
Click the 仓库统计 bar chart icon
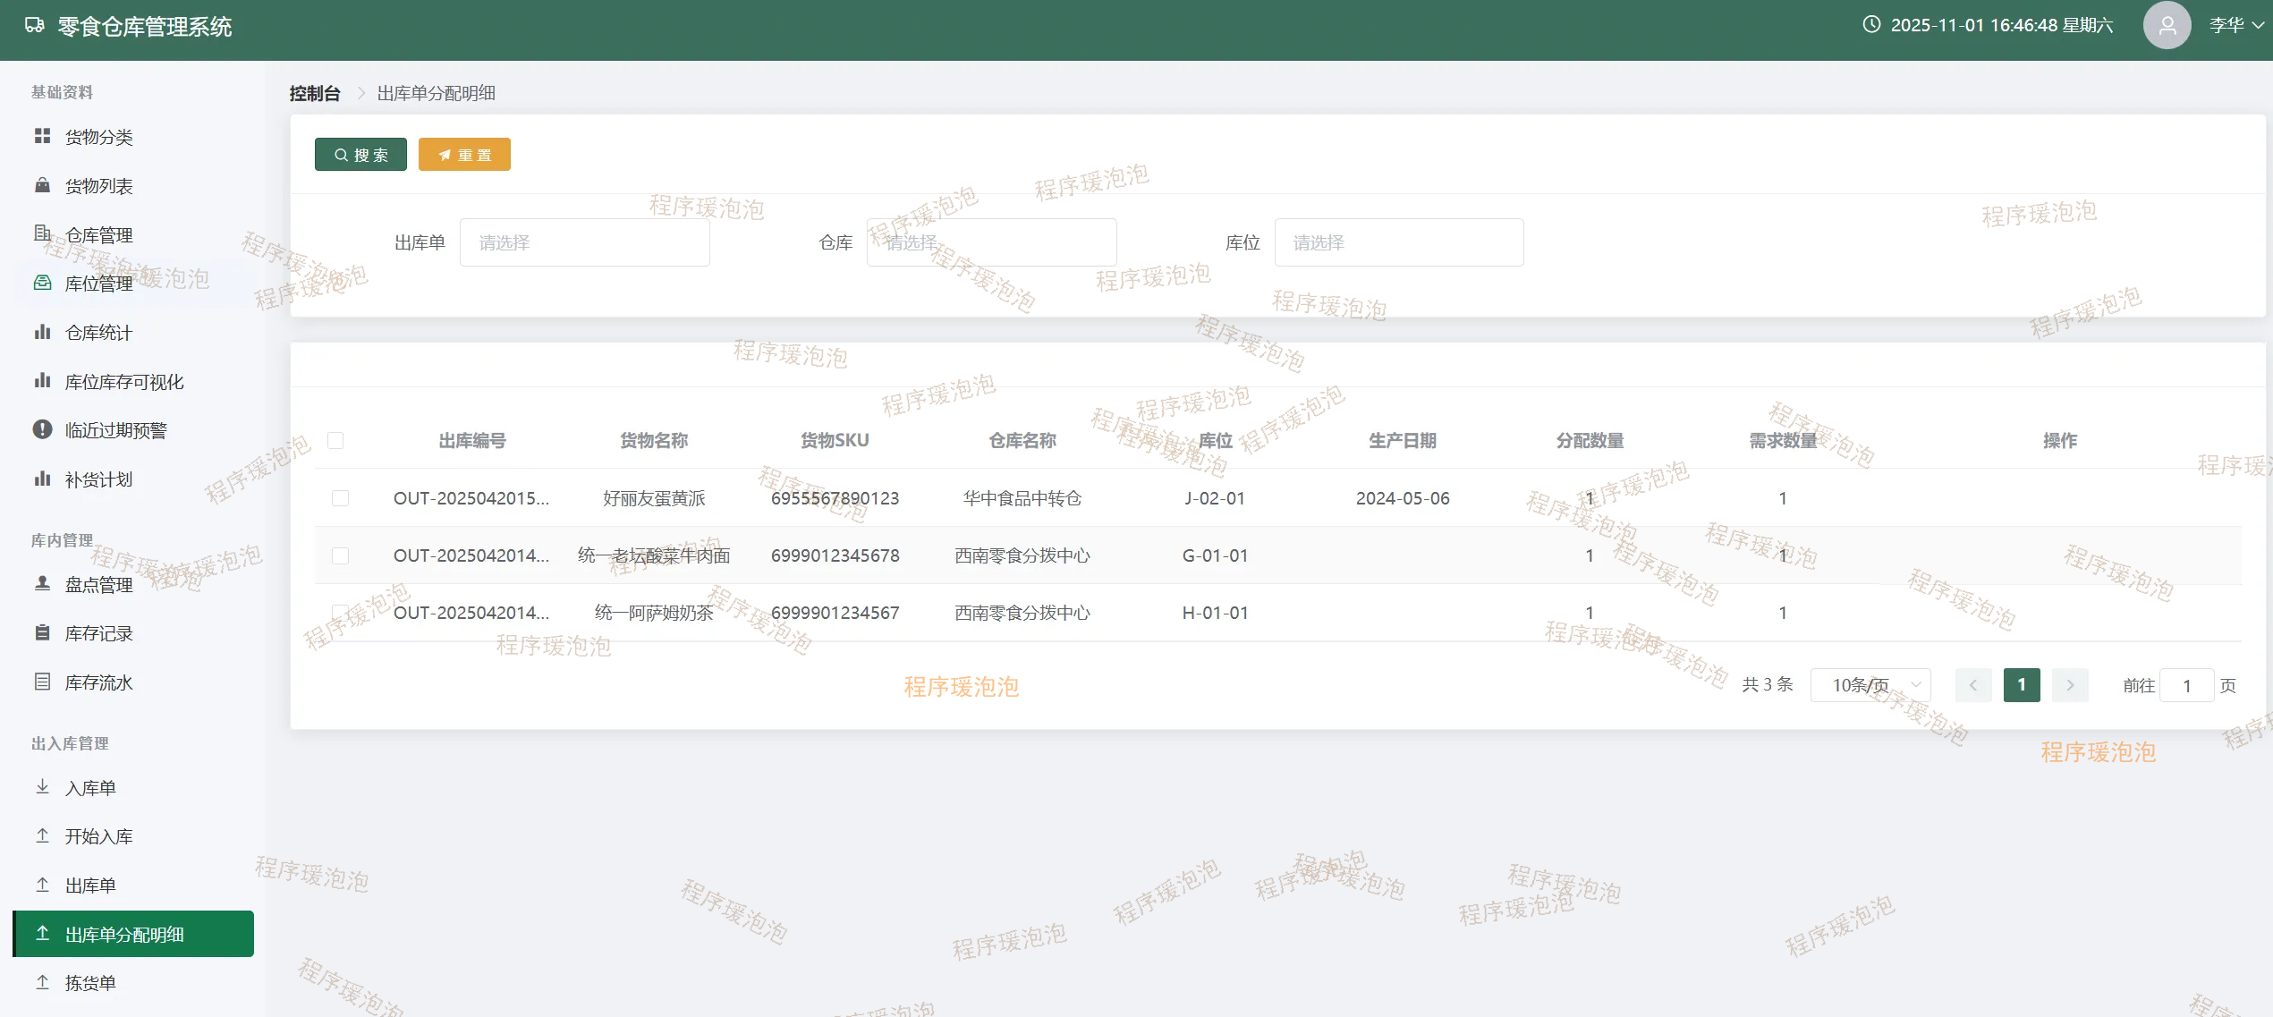click(x=42, y=332)
